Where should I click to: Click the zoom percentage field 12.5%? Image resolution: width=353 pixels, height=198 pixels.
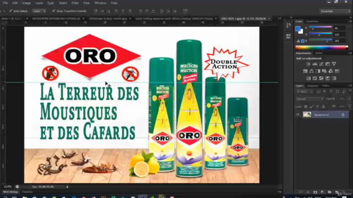[8, 186]
